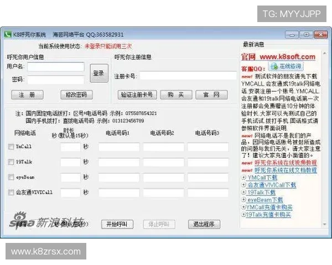Screen dimensions: 332x265
Task: Click YmCall 电话号码1 field
Action: tap(119, 147)
